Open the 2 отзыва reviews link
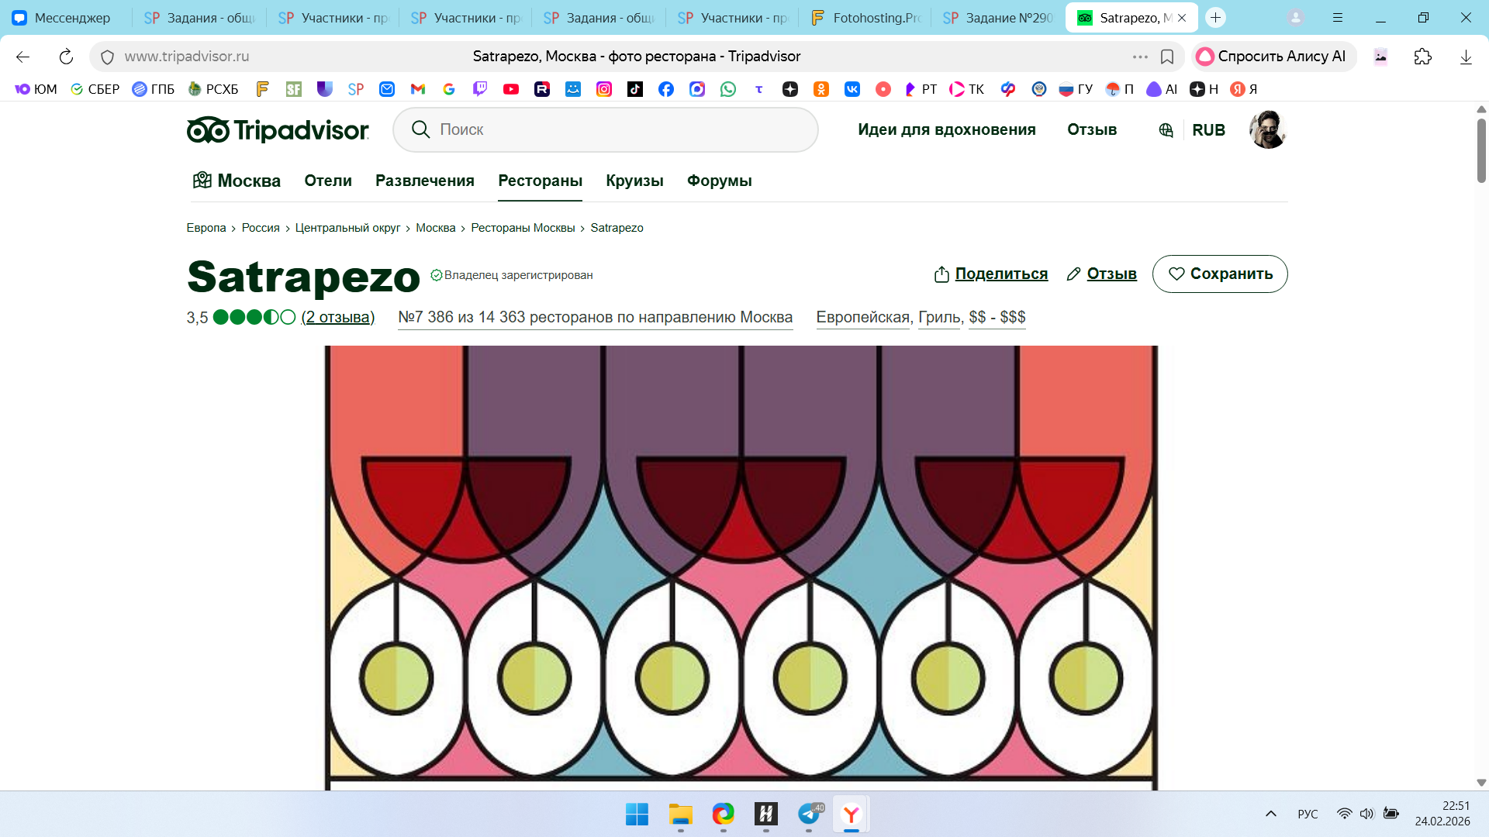Screen dimensions: 1489x837 pyautogui.click(x=338, y=317)
